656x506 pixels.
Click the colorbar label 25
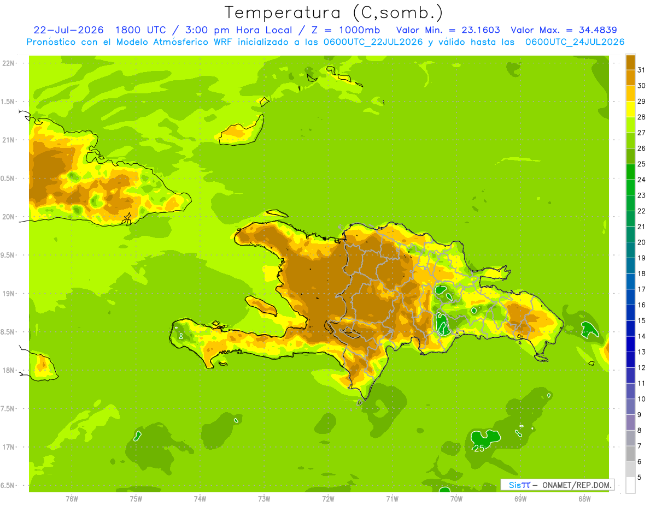click(x=641, y=164)
